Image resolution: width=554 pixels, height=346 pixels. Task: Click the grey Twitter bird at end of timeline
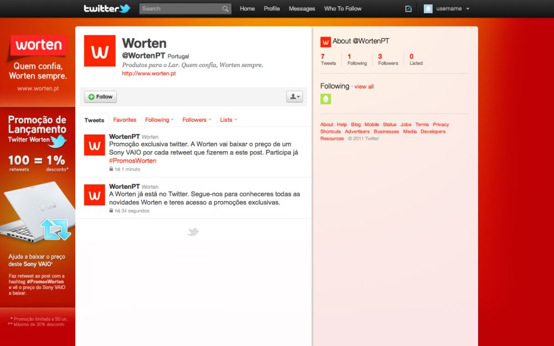193,232
